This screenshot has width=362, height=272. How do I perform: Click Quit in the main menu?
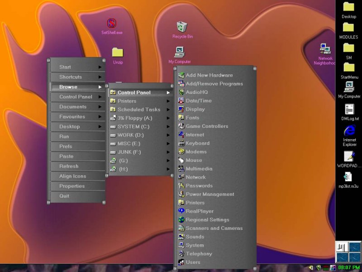[x=64, y=196]
